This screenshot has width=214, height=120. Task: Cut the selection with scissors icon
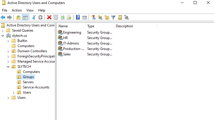(x=34, y=17)
